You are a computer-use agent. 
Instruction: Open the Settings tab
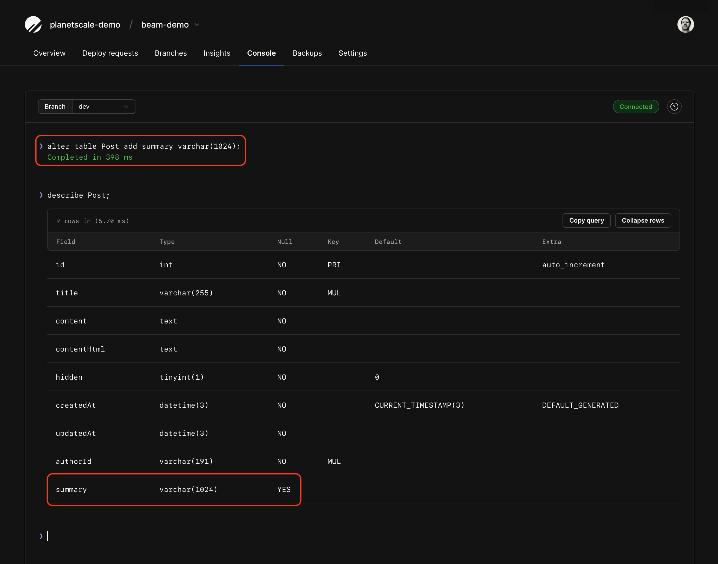pyautogui.click(x=353, y=53)
